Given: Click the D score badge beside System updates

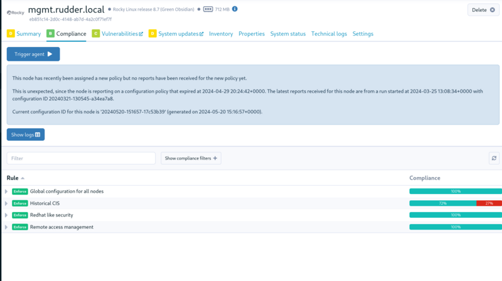Looking at the screenshot, I should coord(152,34).
